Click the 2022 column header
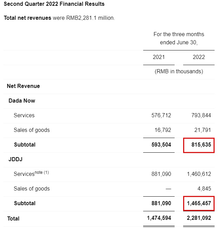The height and width of the screenshot is (228, 218). [x=199, y=57]
